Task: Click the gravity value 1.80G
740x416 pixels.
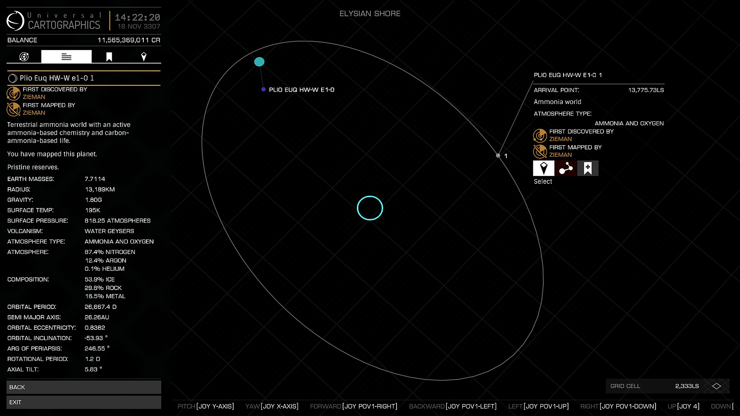Action: pos(93,200)
